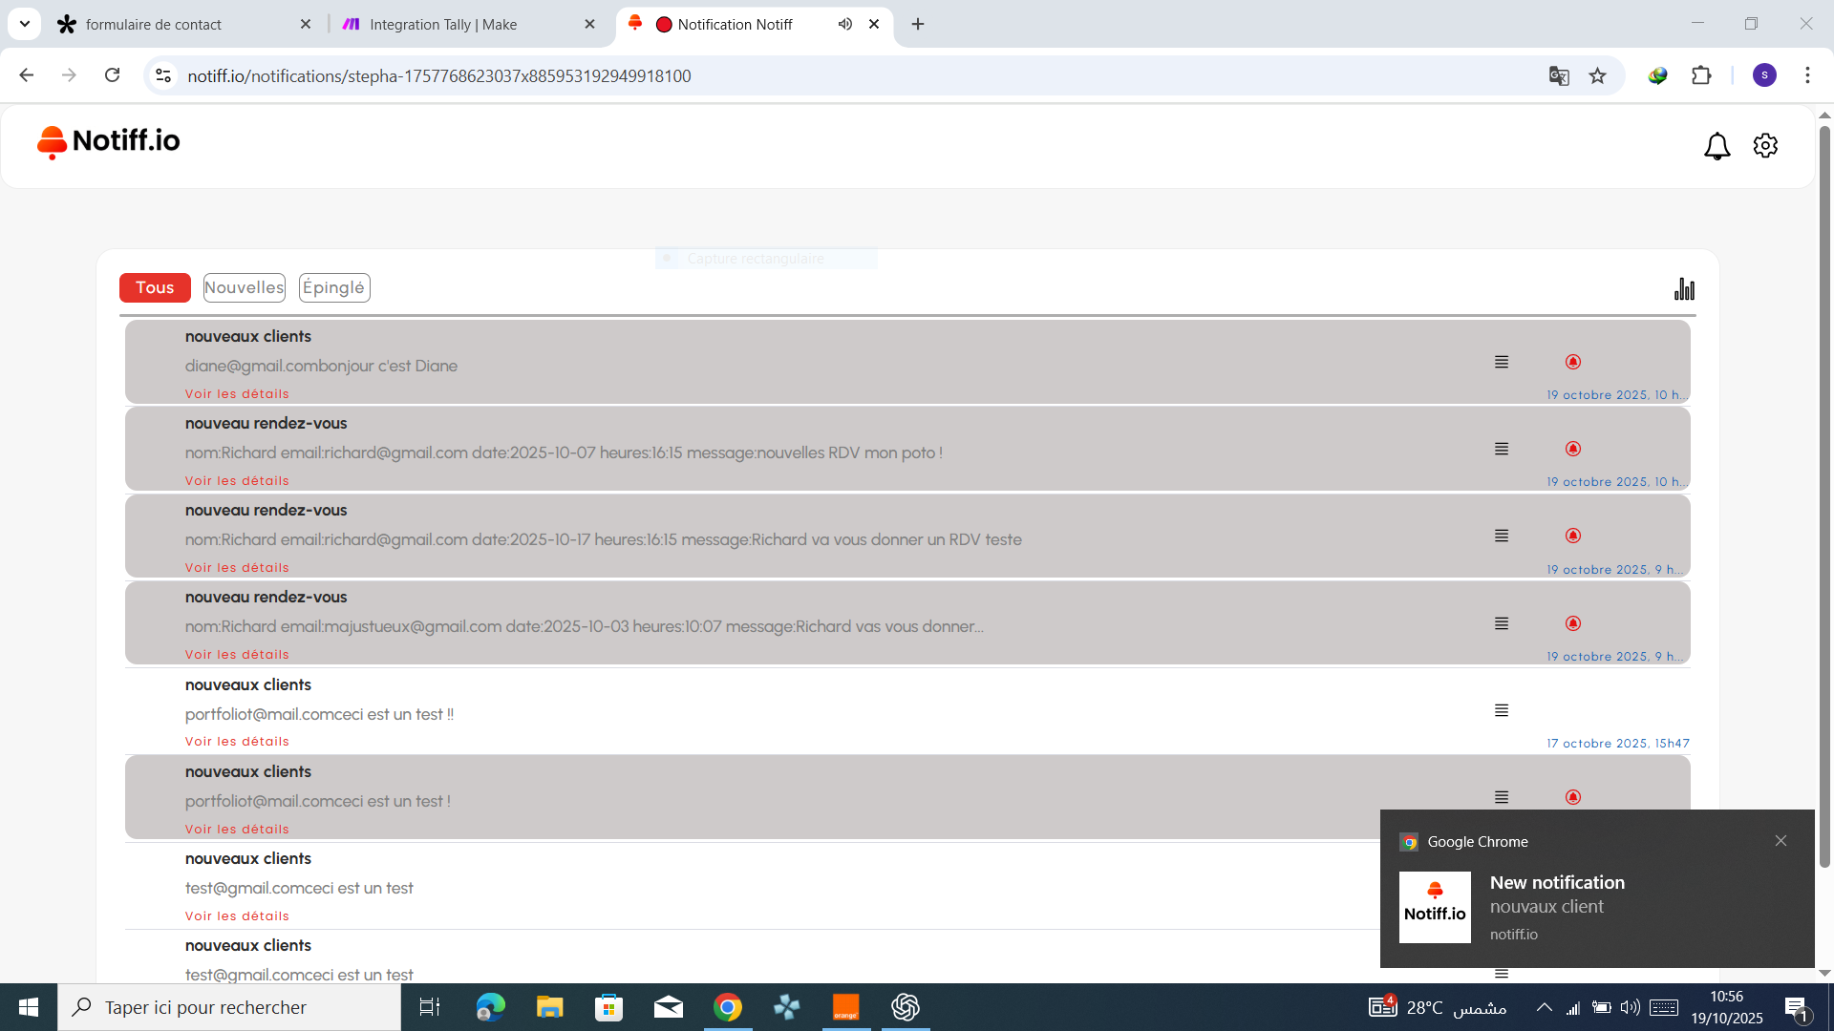The width and height of the screenshot is (1834, 1031).
Task: Open lines menu icon on Diane notification
Action: tap(1502, 362)
